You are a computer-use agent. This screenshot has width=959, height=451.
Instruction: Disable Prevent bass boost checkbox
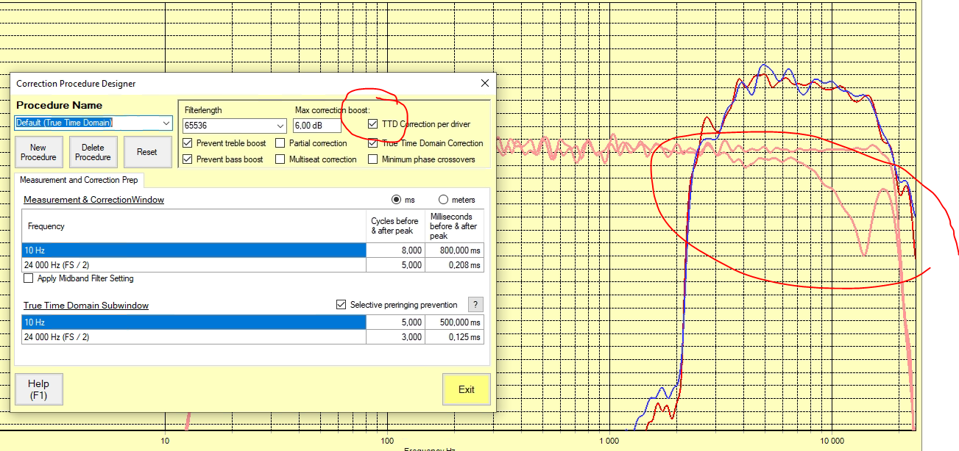(x=188, y=159)
